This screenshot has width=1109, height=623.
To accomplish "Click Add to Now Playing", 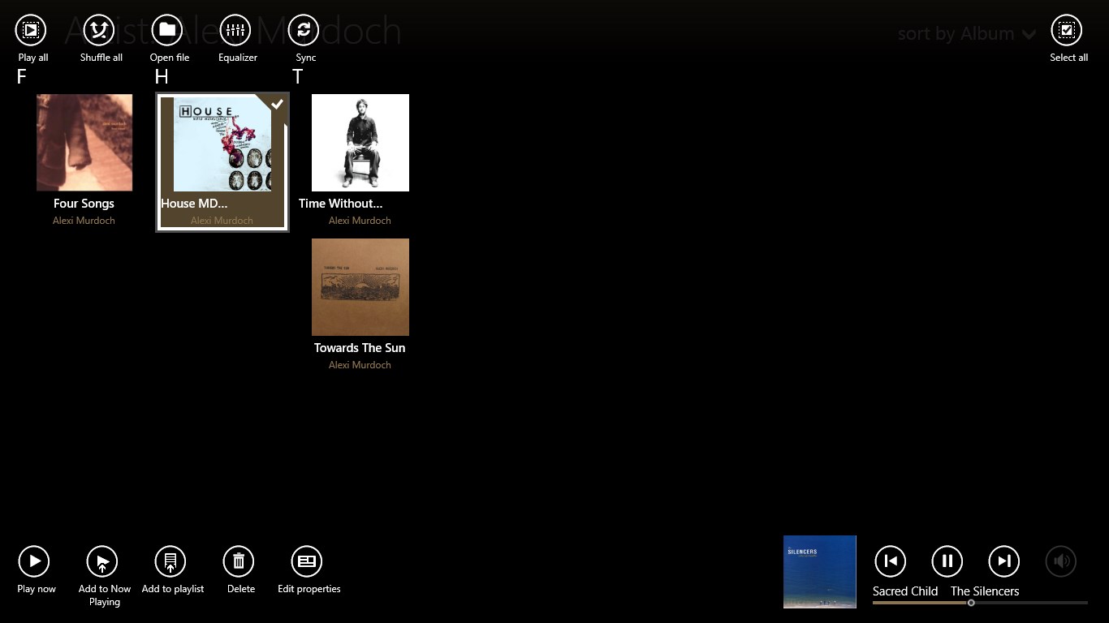I will [x=103, y=561].
